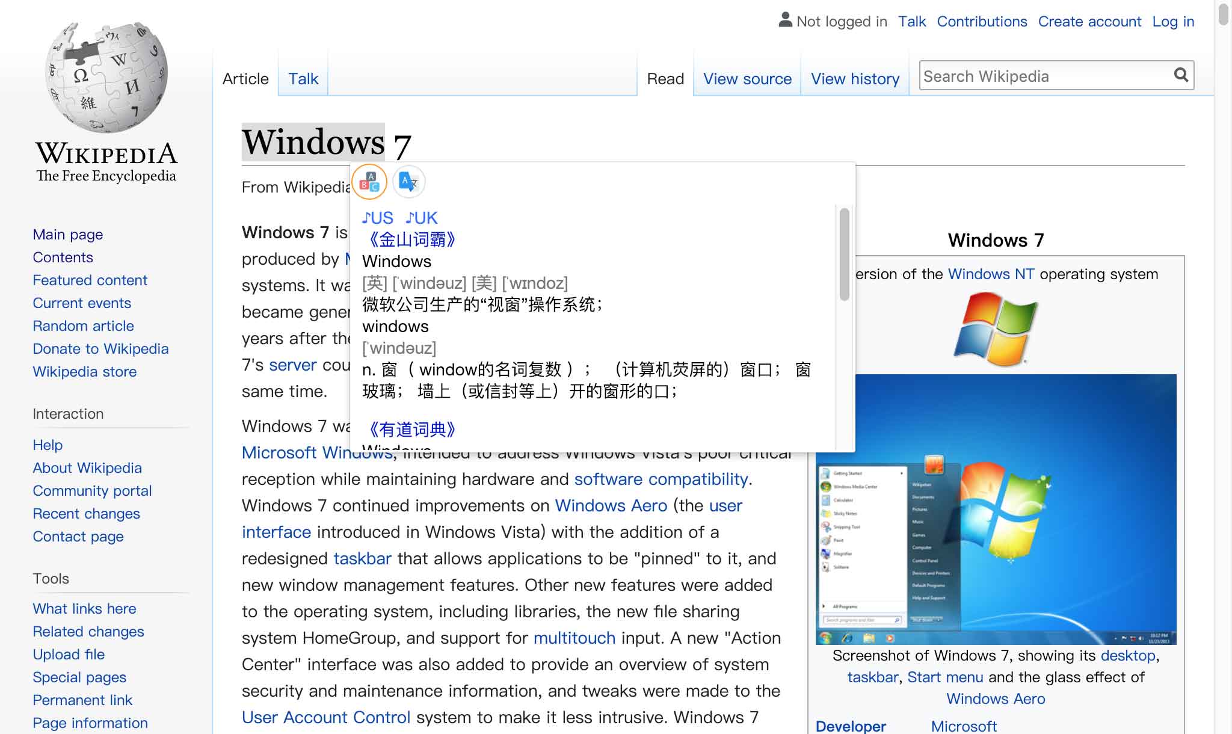
Task: Click the Windows Aero caption link
Action: tap(996, 699)
